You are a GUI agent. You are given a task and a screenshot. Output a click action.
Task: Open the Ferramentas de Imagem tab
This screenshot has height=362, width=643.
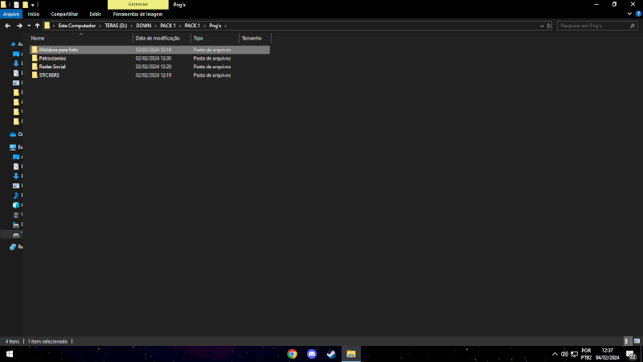[137, 14]
